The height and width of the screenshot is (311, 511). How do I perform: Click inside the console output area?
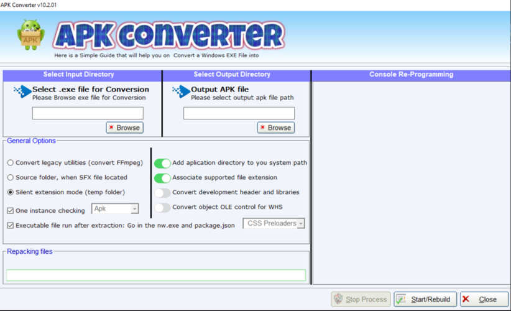click(412, 183)
